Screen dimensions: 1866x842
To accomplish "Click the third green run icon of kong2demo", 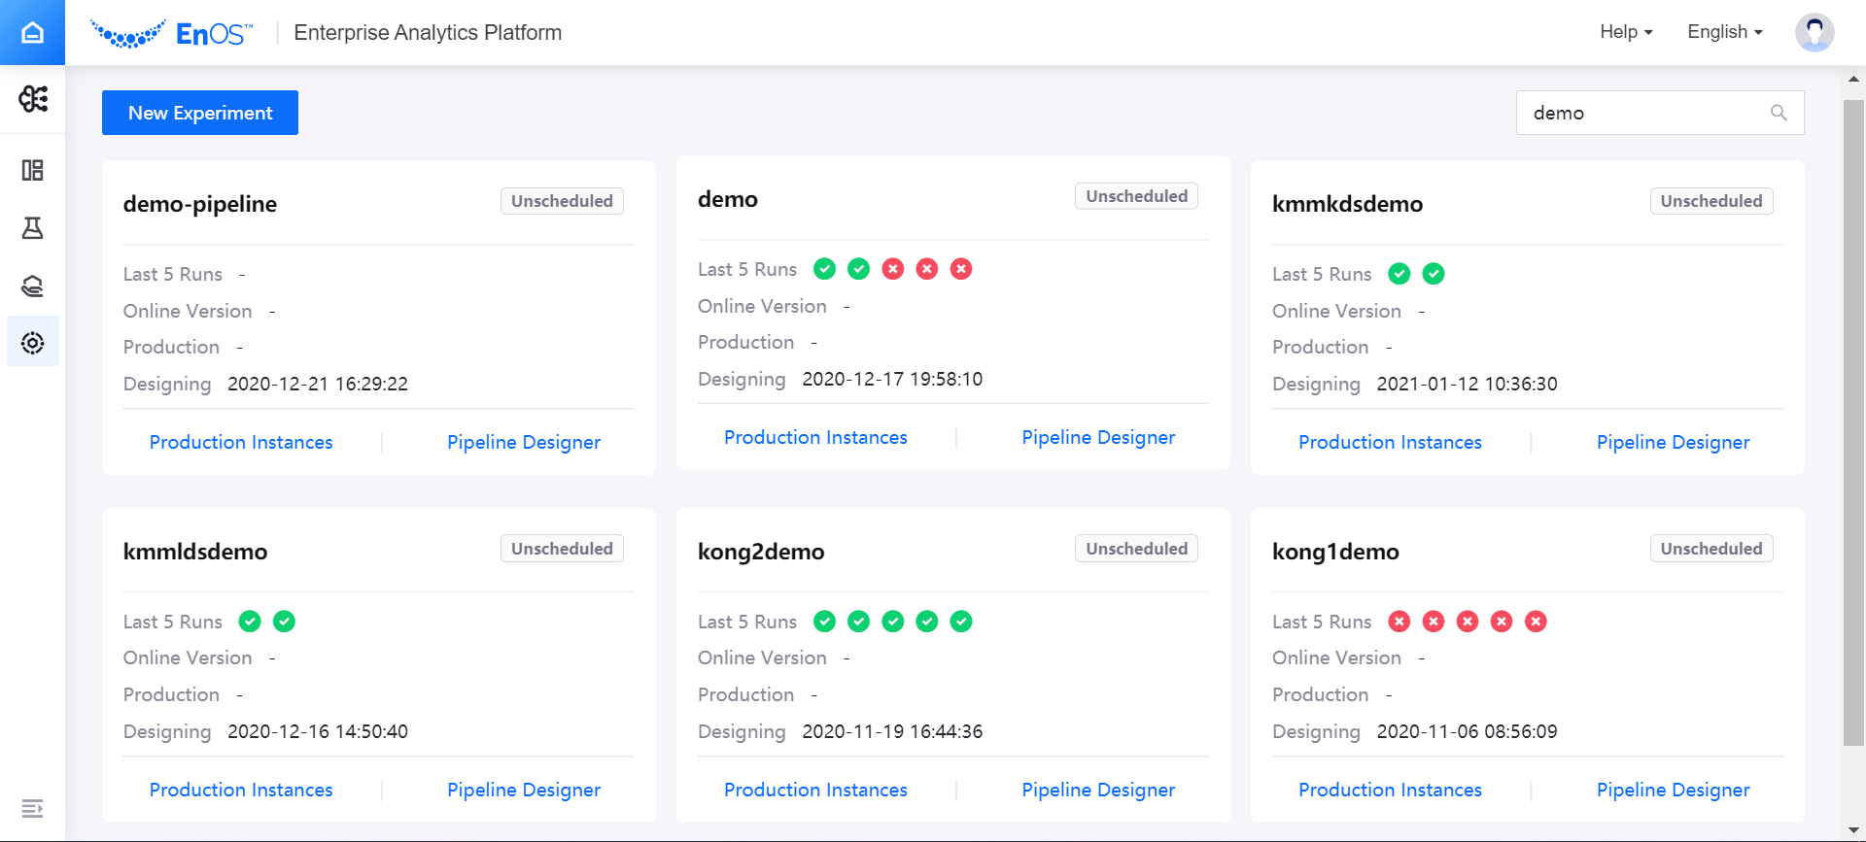I will [893, 622].
